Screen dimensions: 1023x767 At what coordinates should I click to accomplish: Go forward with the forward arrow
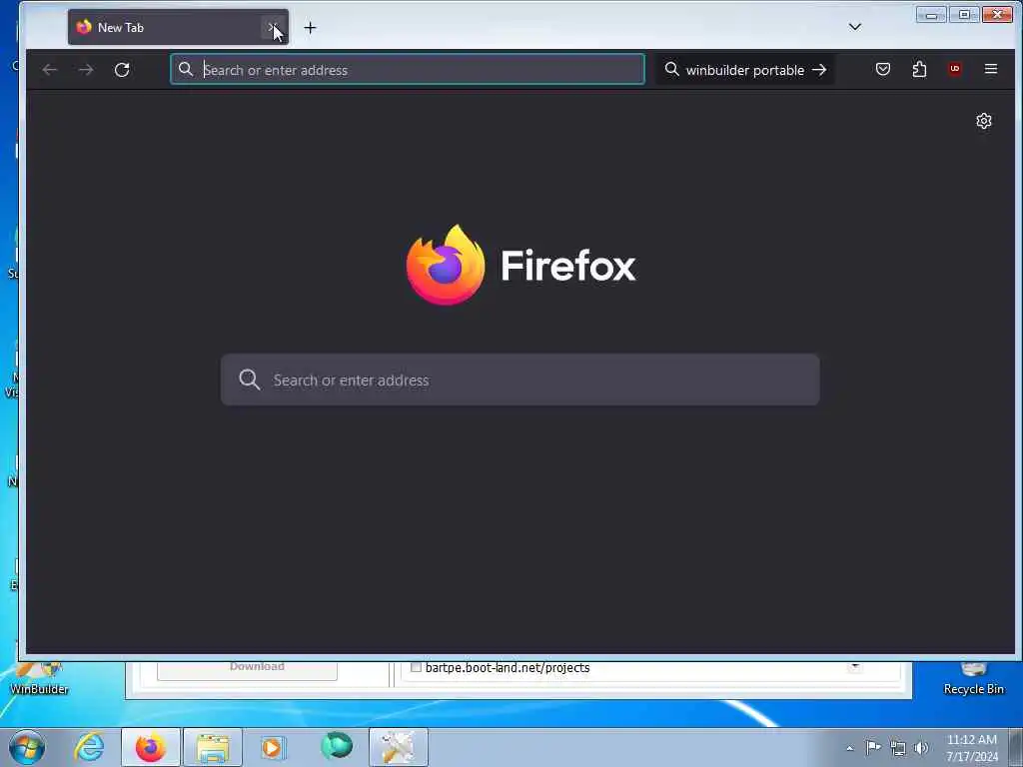tap(86, 69)
